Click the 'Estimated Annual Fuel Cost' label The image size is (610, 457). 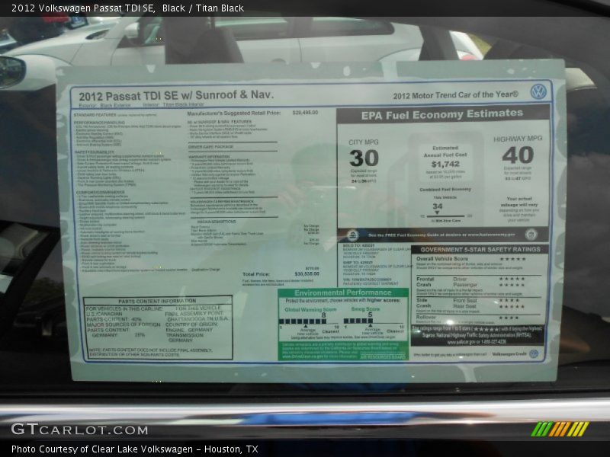click(x=445, y=151)
